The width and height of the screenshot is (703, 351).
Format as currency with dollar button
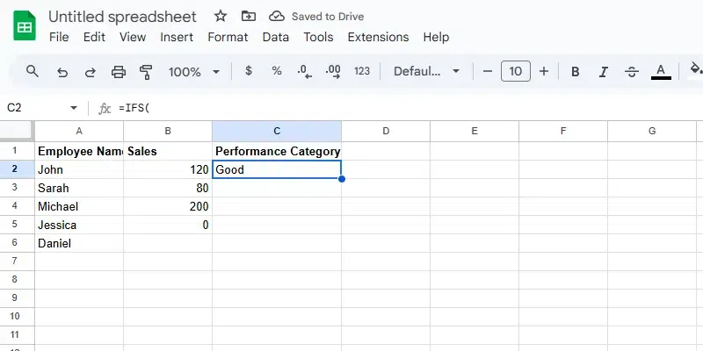tap(249, 72)
